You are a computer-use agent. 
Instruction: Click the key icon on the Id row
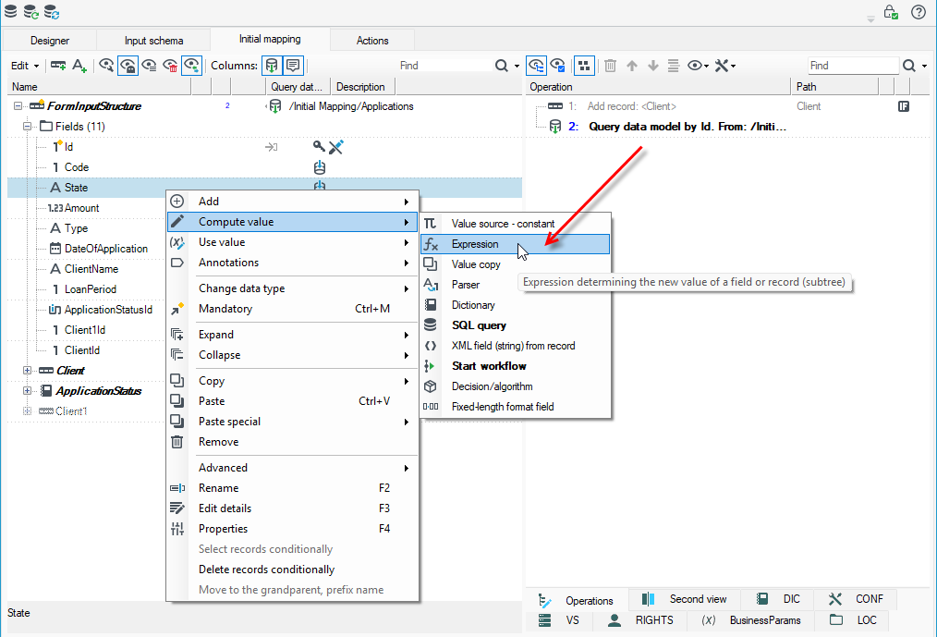click(x=319, y=146)
